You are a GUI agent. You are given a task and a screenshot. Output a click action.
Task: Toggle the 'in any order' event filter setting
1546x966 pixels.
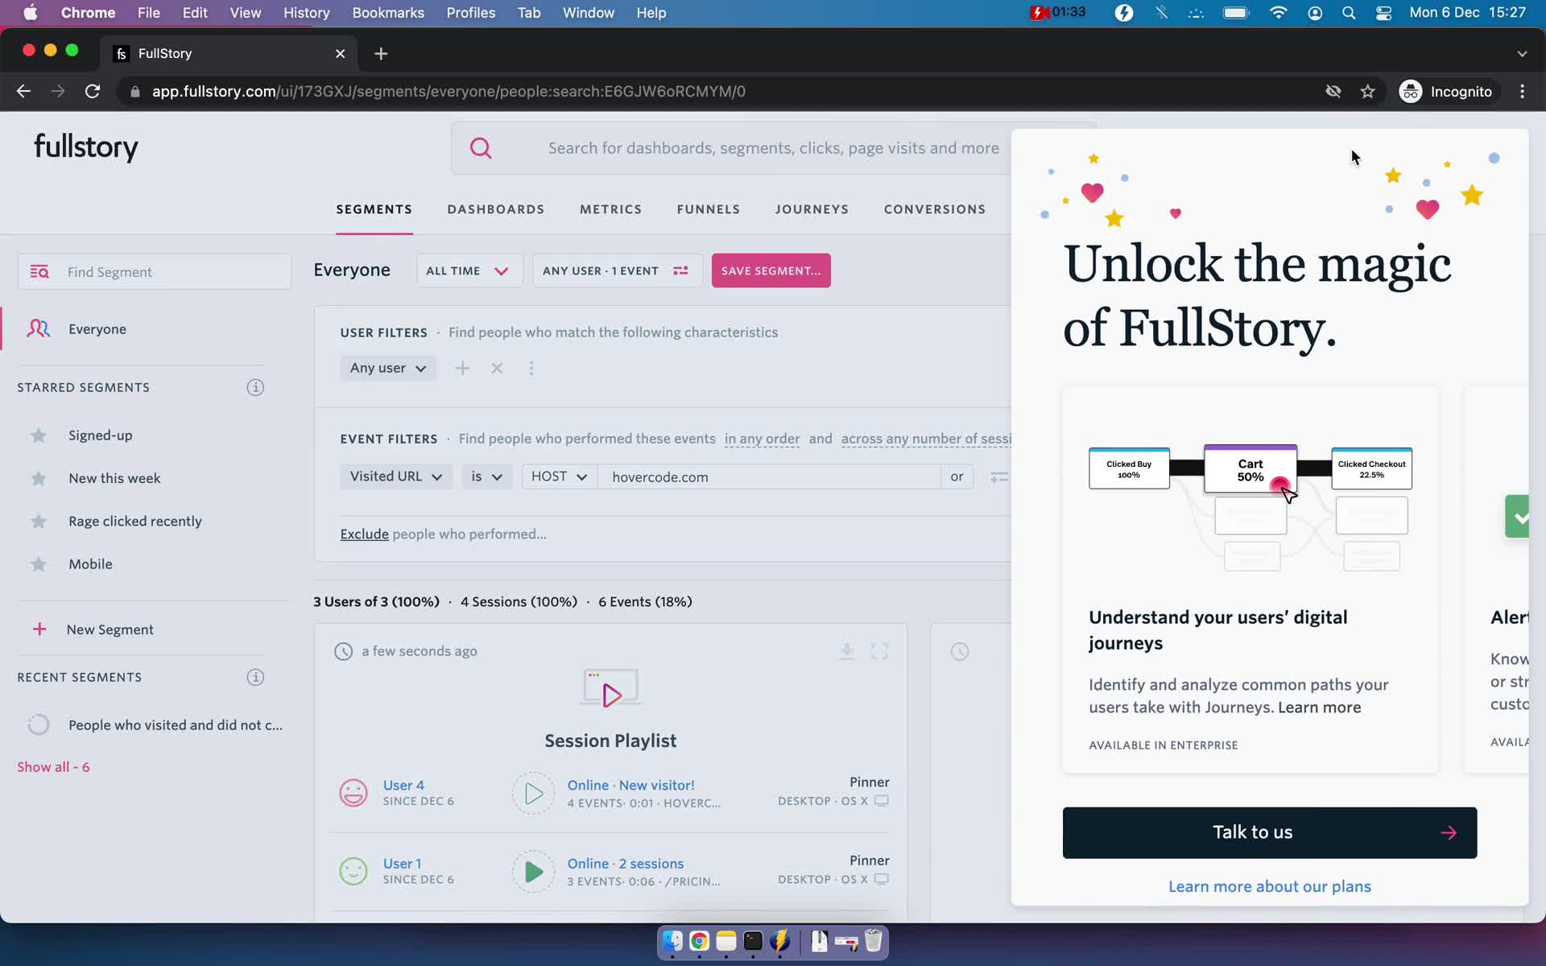(760, 439)
